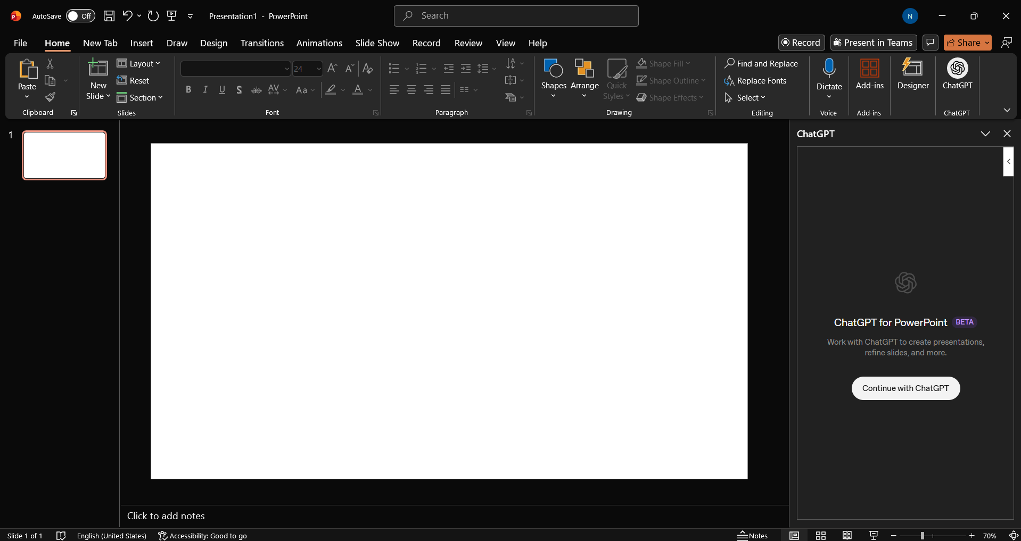
Task: Open the Section dropdown
Action: point(140,97)
